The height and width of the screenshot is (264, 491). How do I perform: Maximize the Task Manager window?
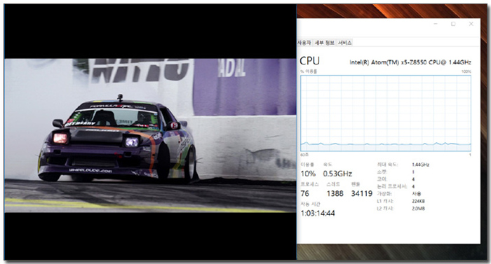(453, 24)
